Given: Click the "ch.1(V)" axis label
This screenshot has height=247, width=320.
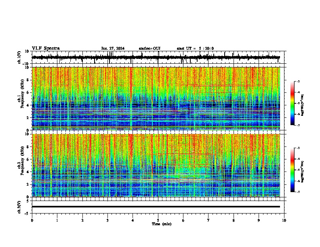Looking at the screenshot, I should 19,57.
